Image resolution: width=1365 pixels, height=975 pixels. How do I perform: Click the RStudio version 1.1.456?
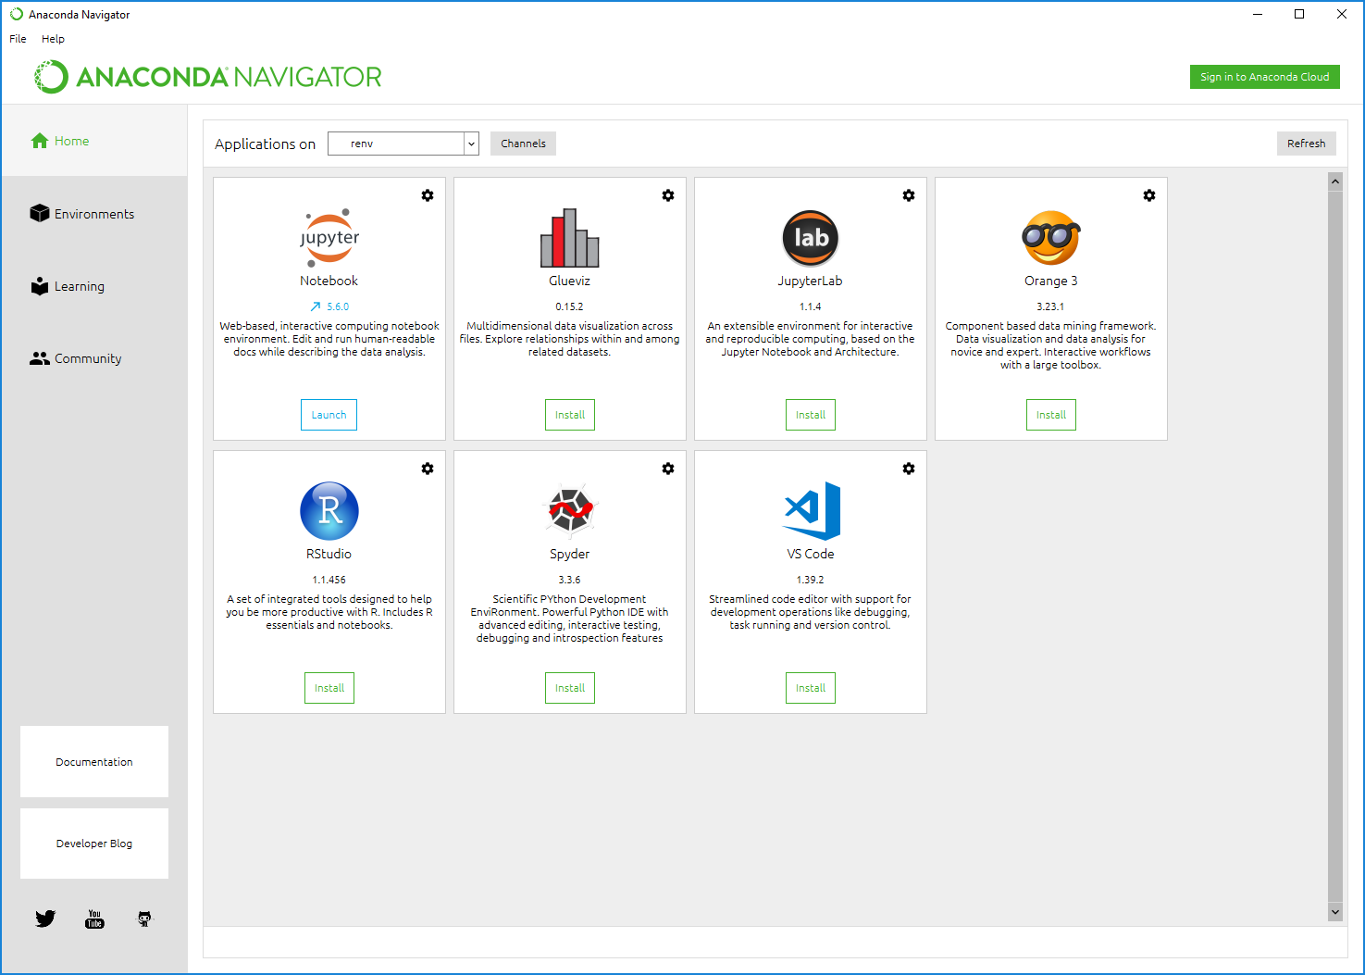(x=329, y=580)
